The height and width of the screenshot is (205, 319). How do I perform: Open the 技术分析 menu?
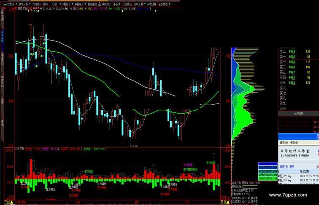pyautogui.click(x=23, y=4)
